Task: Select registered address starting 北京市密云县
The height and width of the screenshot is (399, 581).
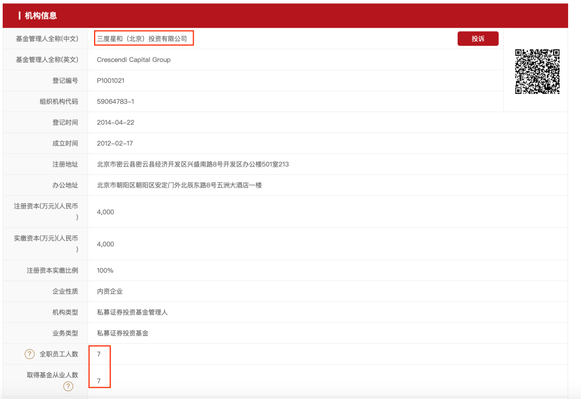Action: 193,164
